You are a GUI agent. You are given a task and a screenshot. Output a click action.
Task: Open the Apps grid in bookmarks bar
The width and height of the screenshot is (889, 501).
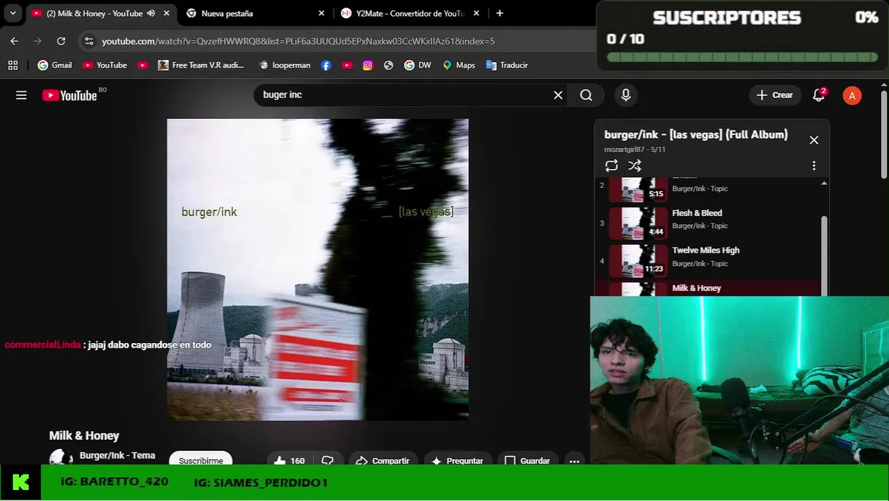point(13,65)
